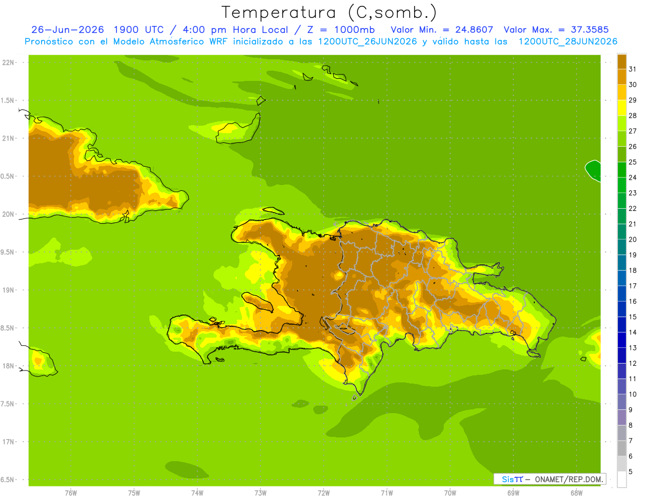Click the mauve swatch between 8 and 9
Screen dimensions: 647x500
(x=622, y=417)
